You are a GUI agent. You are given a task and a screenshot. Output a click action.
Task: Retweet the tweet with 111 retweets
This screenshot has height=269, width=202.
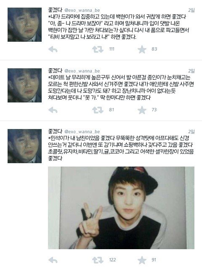[x=98, y=49]
